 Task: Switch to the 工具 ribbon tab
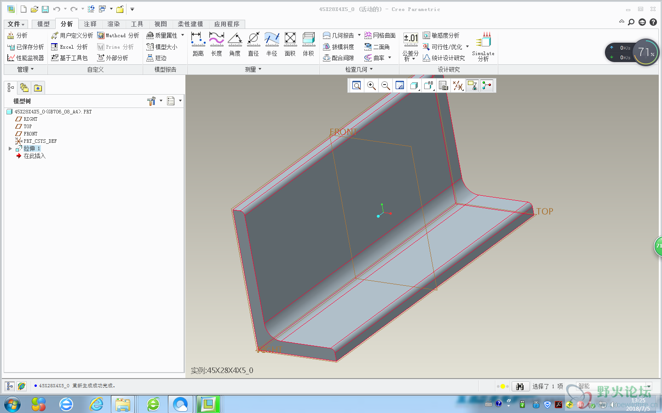tap(137, 24)
